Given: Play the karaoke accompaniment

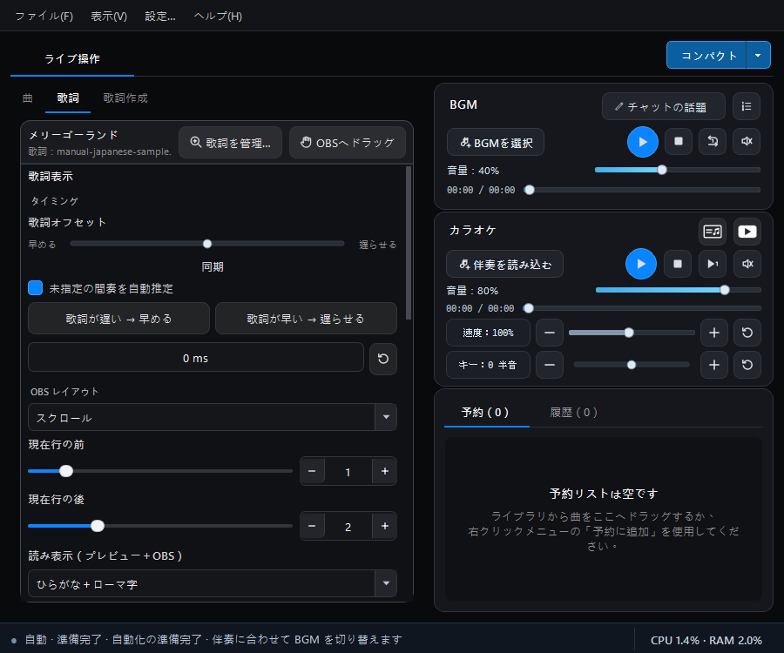Looking at the screenshot, I should coord(641,264).
